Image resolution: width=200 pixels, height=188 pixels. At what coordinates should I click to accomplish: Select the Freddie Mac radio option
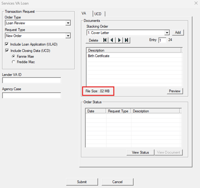click(14, 62)
